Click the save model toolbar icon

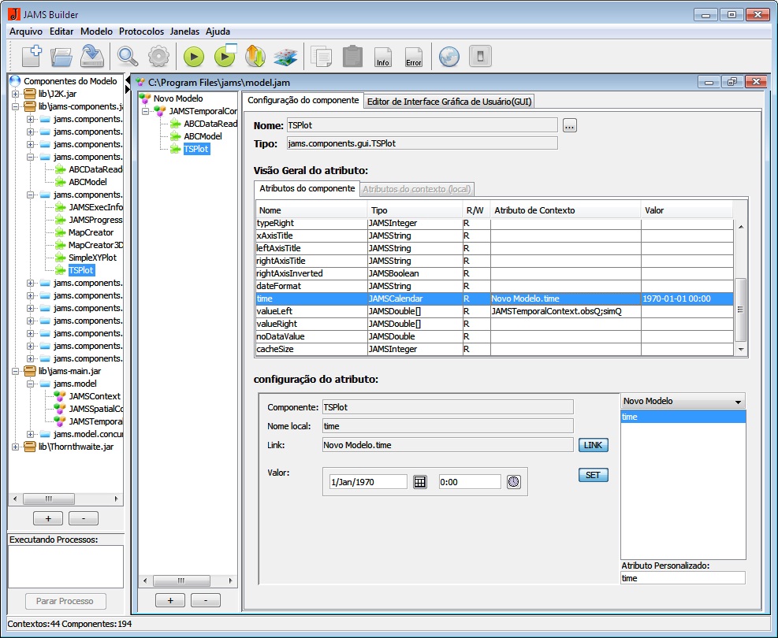click(92, 56)
